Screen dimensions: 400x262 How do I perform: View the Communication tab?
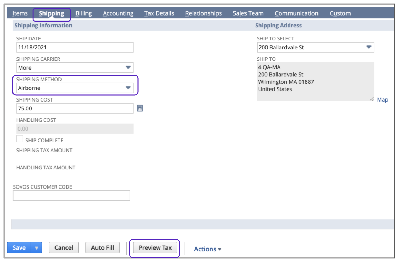point(296,13)
